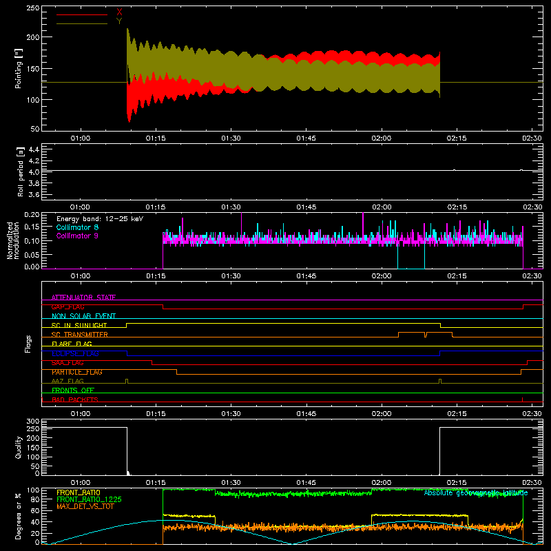Click the 250 value on Pointing axis
Image resolution: width=551 pixels, height=551 pixels.
pos(33,8)
